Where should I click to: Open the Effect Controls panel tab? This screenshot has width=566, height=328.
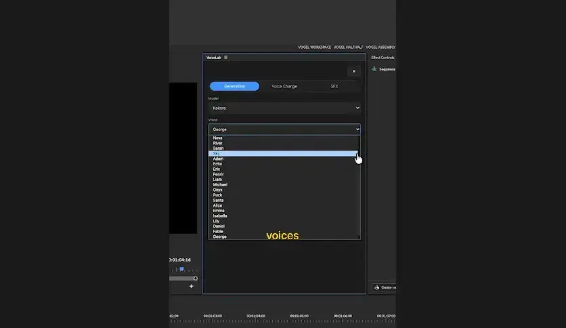[x=383, y=58]
